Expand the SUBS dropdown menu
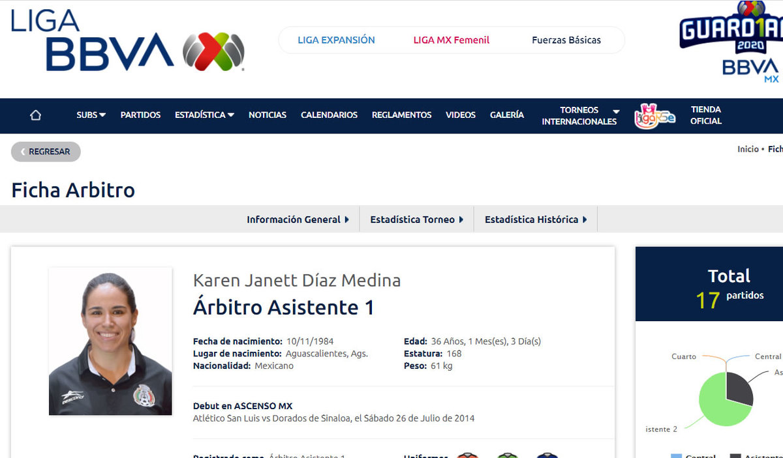The image size is (783, 458). (91, 115)
